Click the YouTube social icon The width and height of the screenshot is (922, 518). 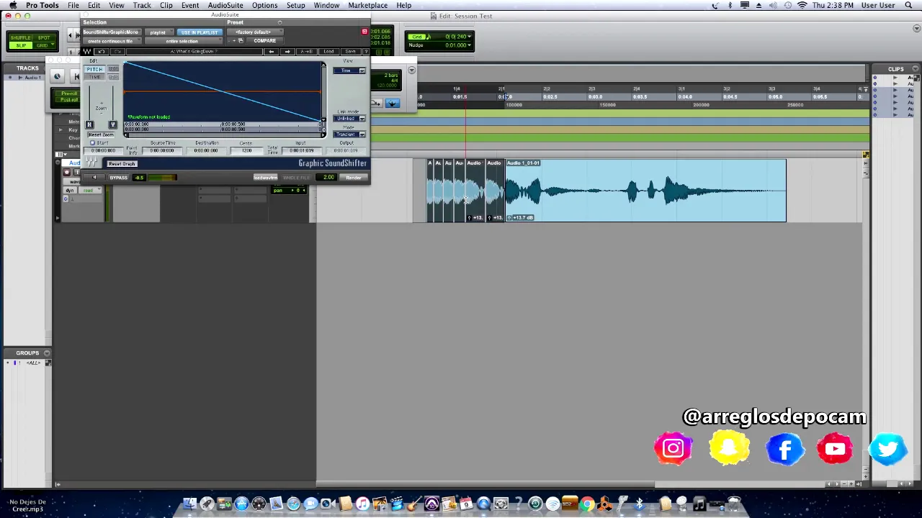[x=836, y=448]
